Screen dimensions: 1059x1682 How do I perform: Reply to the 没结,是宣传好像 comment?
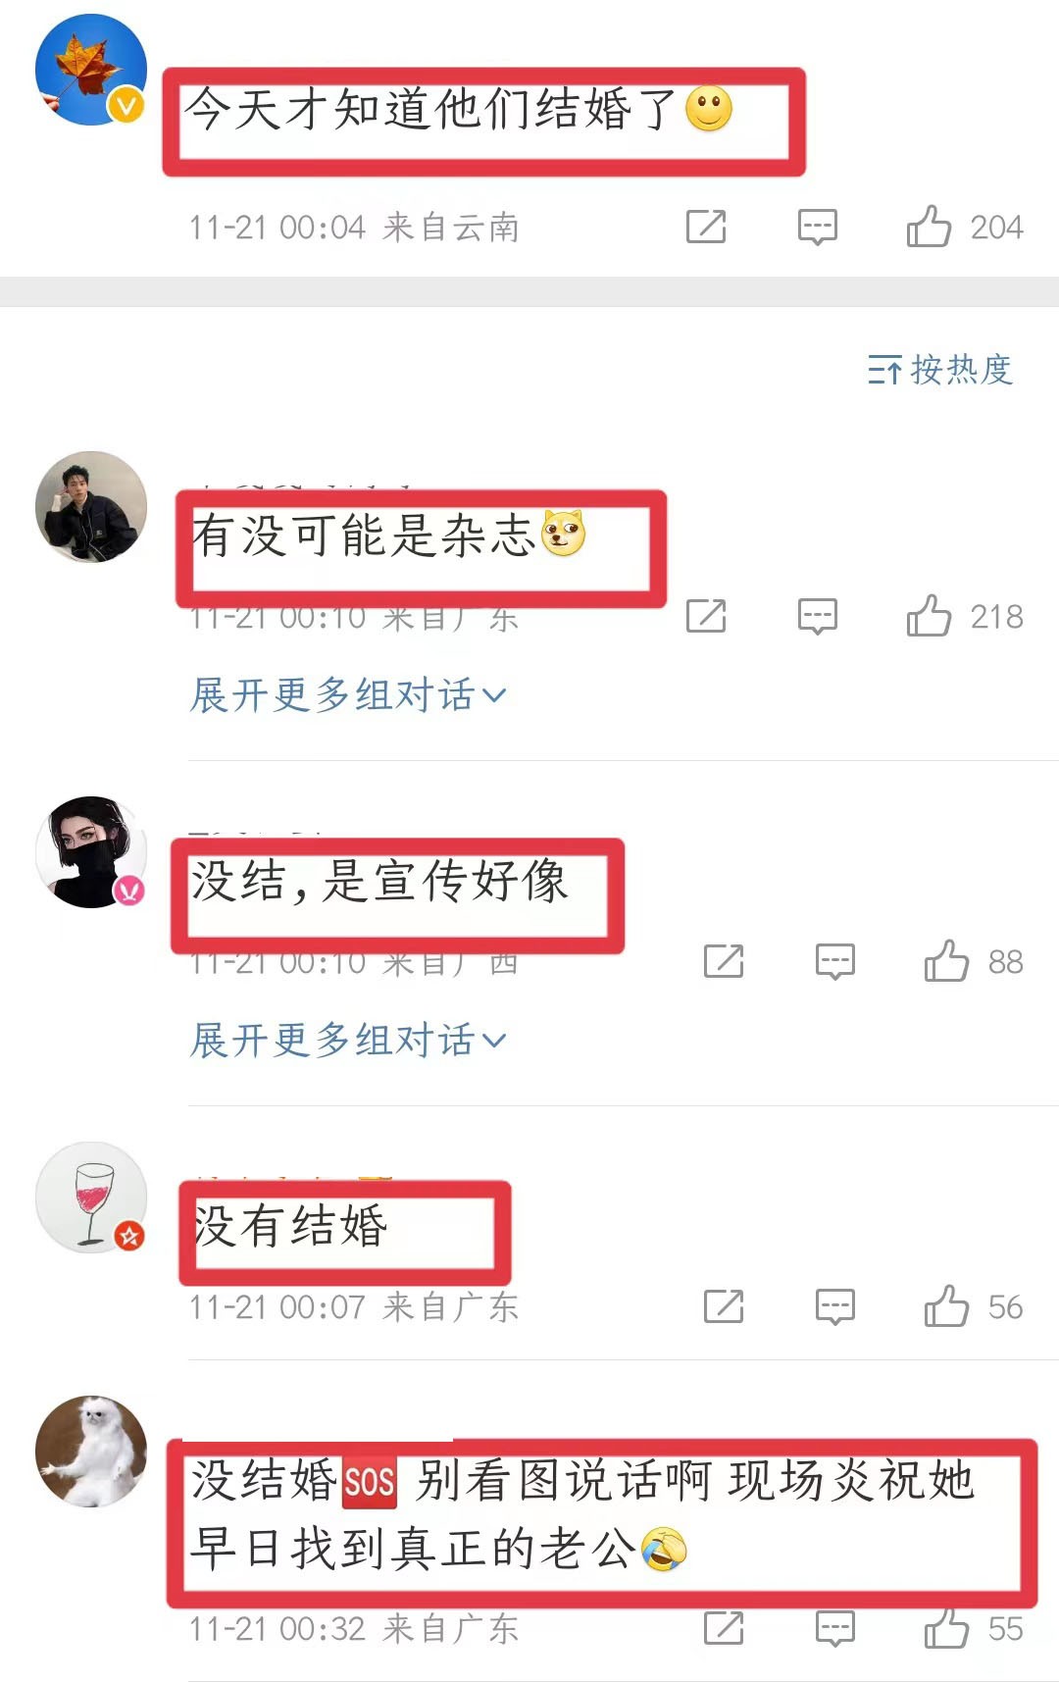click(835, 961)
